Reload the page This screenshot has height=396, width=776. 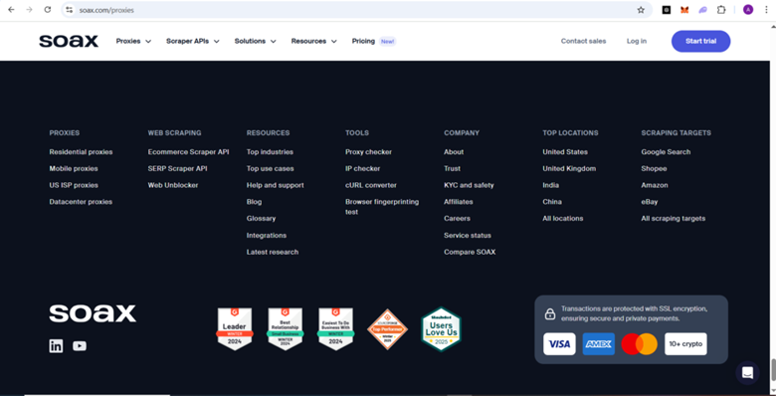point(48,10)
